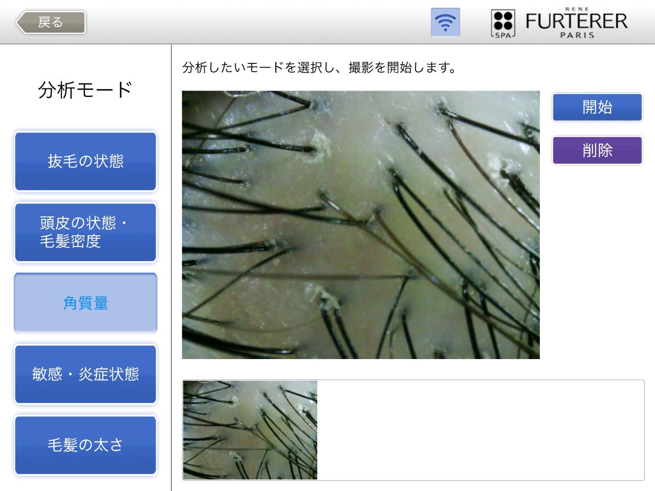Click the 分析モード sidebar heading
Screen dimensions: 655x491
pyautogui.click(x=85, y=90)
